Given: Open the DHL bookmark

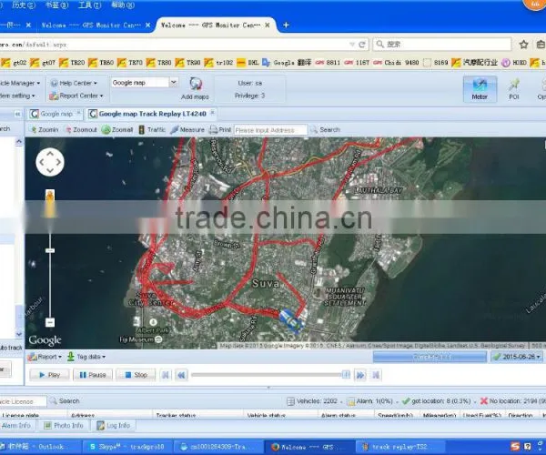Looking at the screenshot, I should pos(248,63).
